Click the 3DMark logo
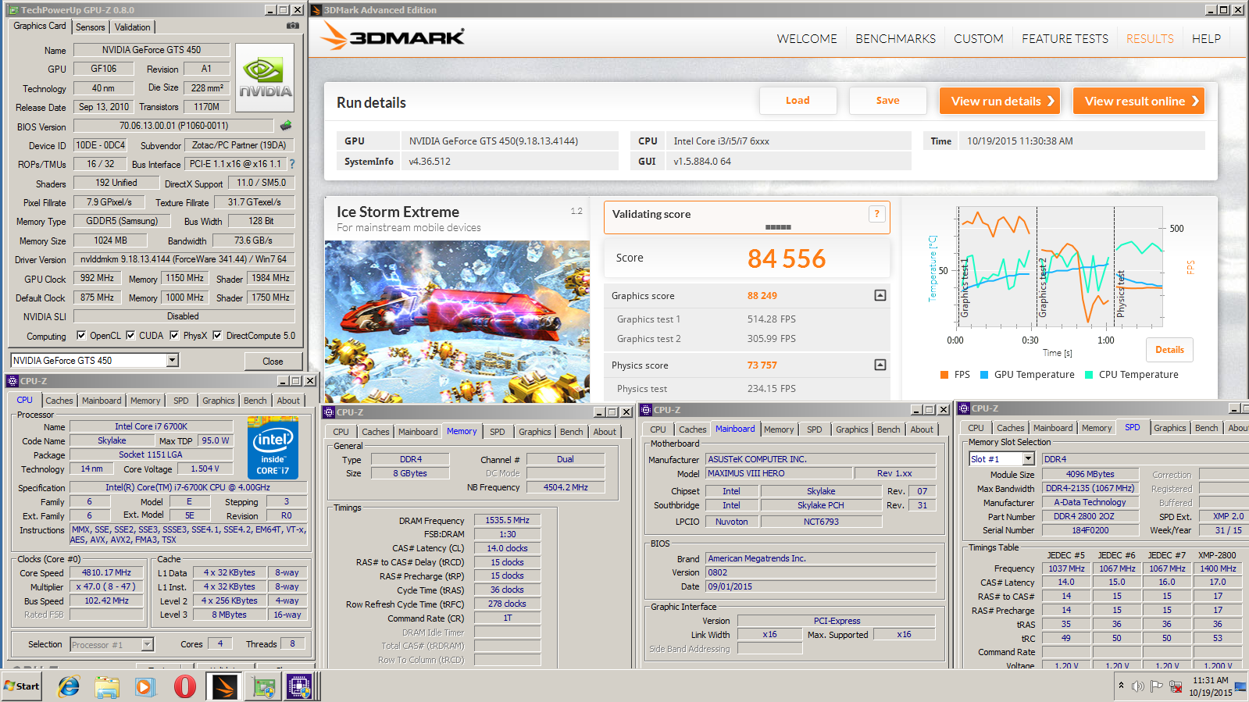1249x702 pixels. [x=393, y=37]
